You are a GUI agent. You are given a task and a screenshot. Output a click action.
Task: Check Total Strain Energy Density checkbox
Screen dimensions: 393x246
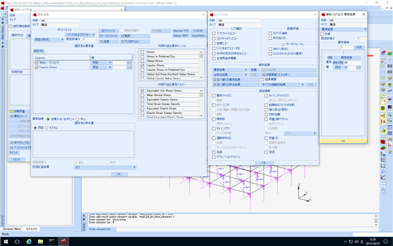point(142,104)
